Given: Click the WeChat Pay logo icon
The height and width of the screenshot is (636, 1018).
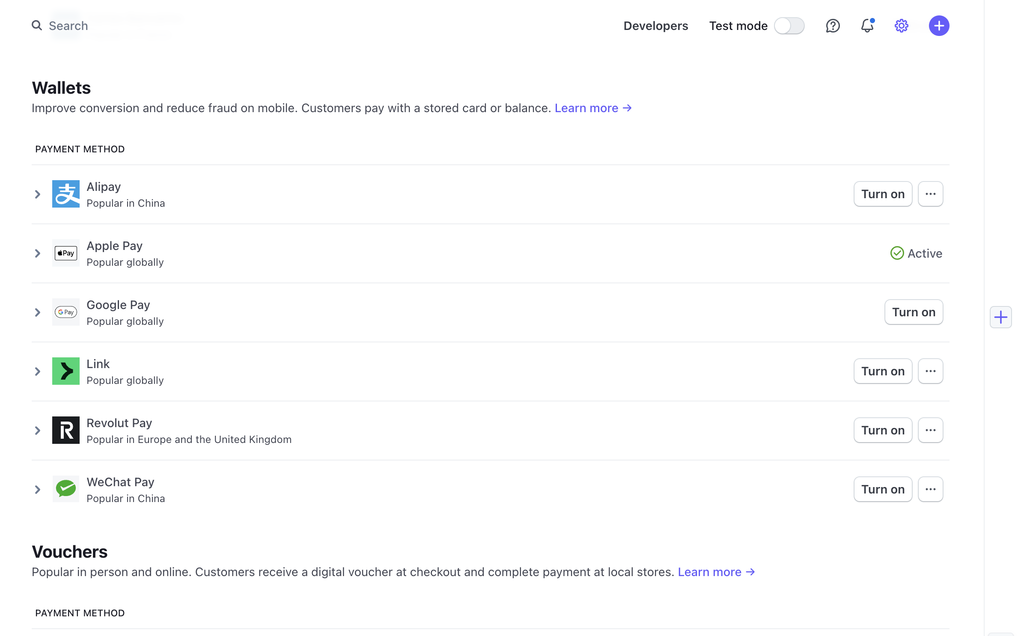Looking at the screenshot, I should tap(65, 489).
